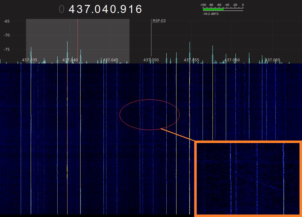The height and width of the screenshot is (217, 302).
Task: Click the -75 dB scale label
Action: 7,49
